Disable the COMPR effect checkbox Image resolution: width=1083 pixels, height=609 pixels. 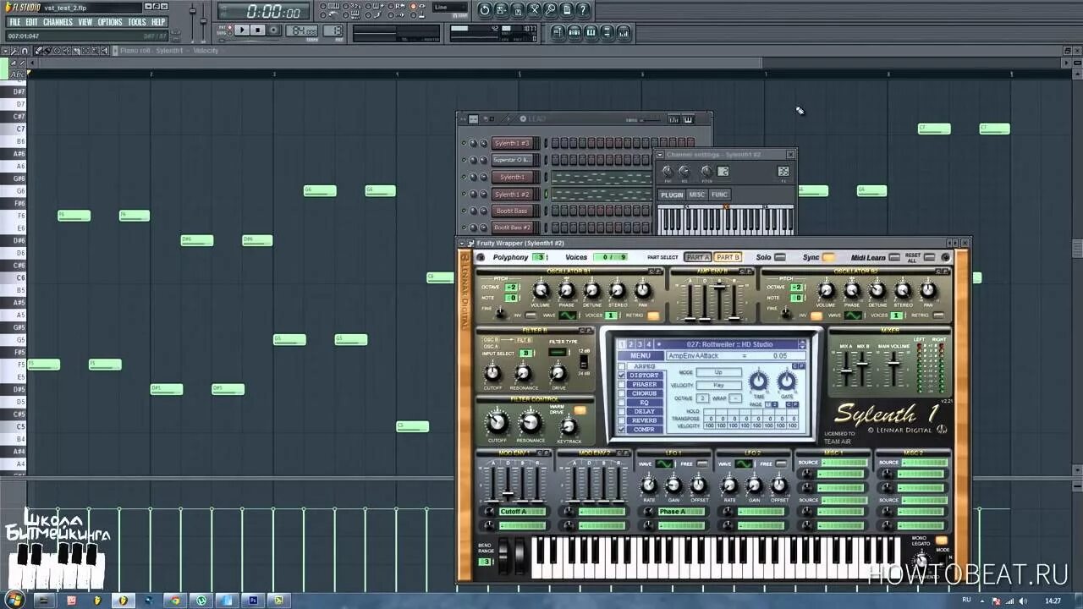tap(622, 430)
